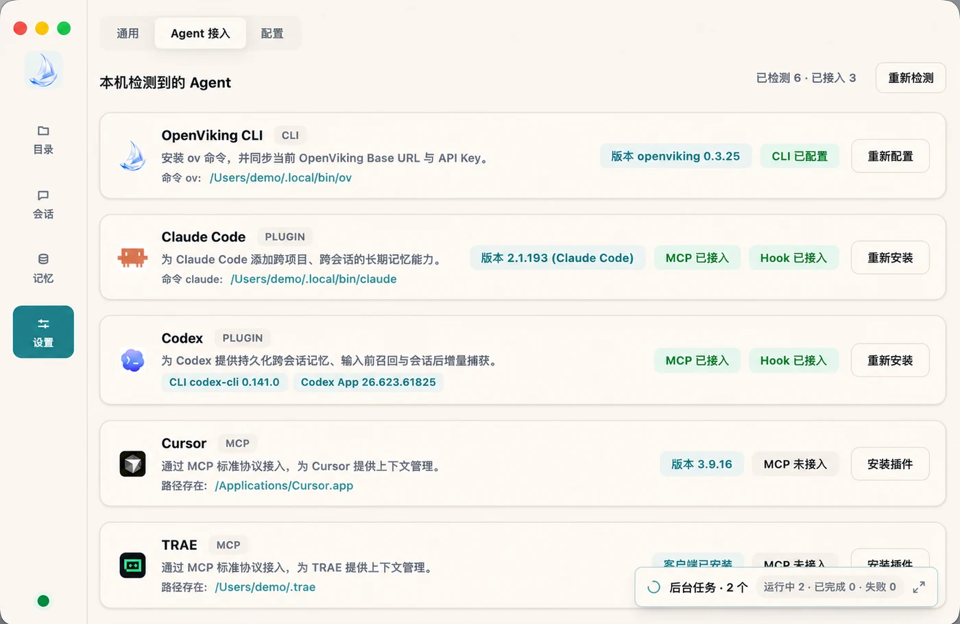Image resolution: width=960 pixels, height=624 pixels.
Task: Click the Claude Code description about 长期记忆能力
Action: click(x=303, y=260)
